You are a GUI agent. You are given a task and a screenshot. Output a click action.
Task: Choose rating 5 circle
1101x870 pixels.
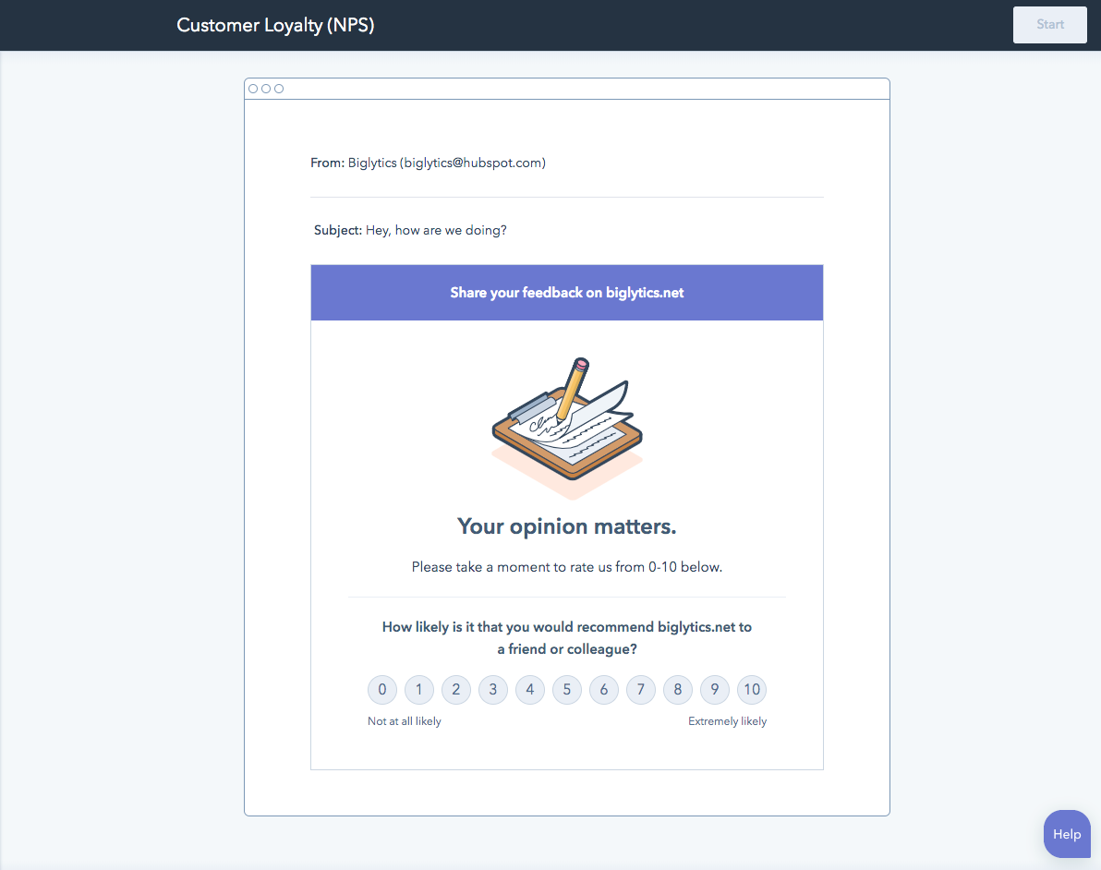(567, 690)
